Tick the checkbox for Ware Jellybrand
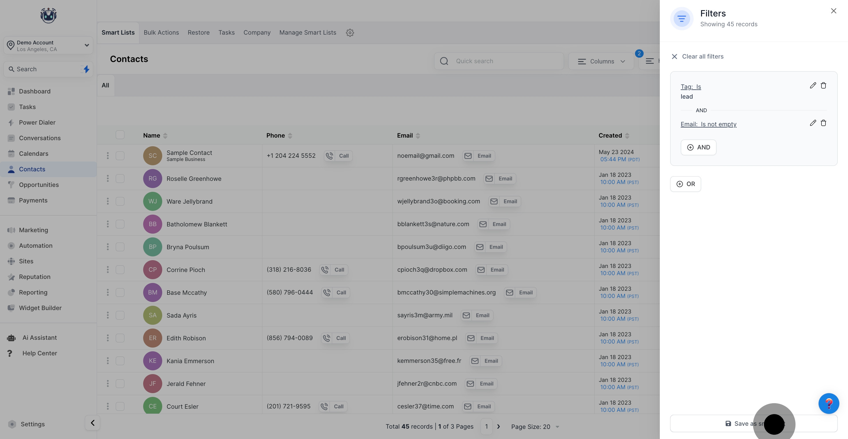The image size is (848, 439). 120,201
